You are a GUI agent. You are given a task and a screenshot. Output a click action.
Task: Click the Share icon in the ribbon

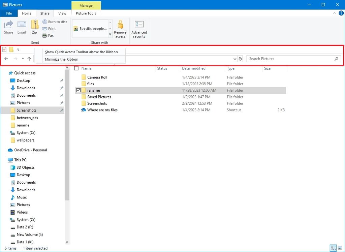8,27
